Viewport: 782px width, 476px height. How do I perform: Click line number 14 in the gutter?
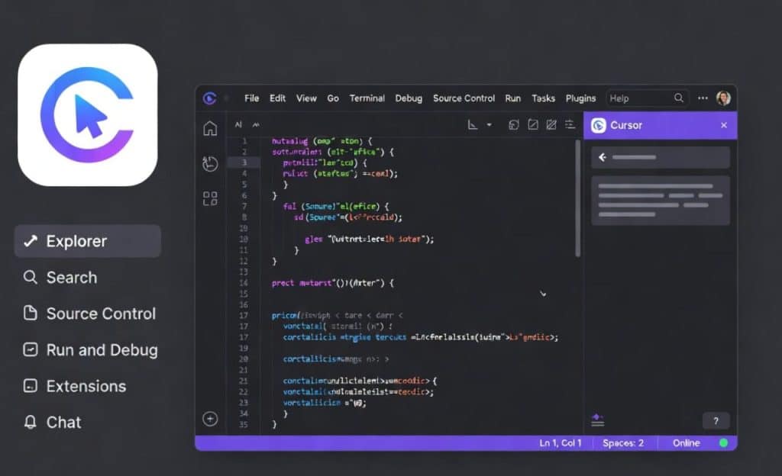click(x=244, y=283)
